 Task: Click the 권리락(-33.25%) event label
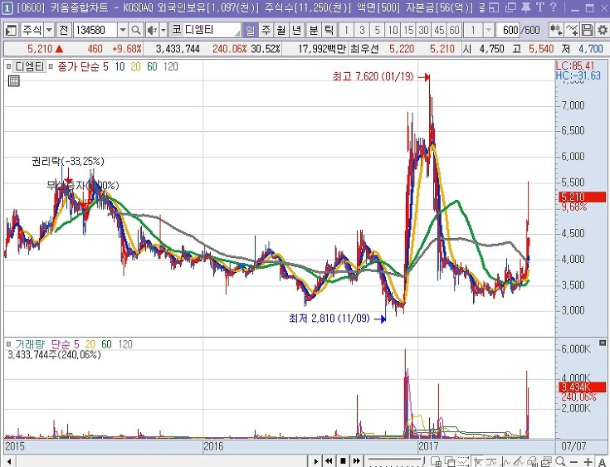(x=68, y=162)
